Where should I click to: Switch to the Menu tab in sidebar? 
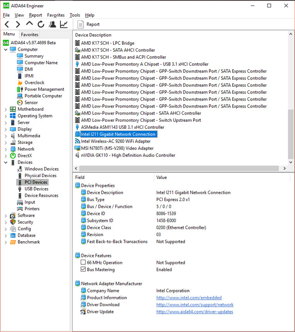tap(9, 34)
